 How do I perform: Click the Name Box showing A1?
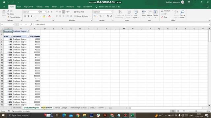pyautogui.click(x=7, y=24)
